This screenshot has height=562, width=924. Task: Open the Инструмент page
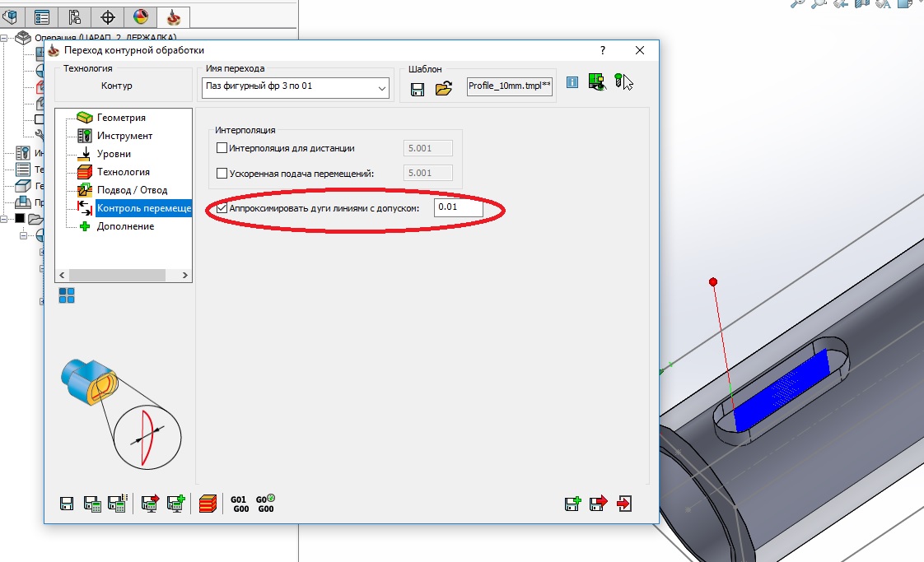pos(124,136)
